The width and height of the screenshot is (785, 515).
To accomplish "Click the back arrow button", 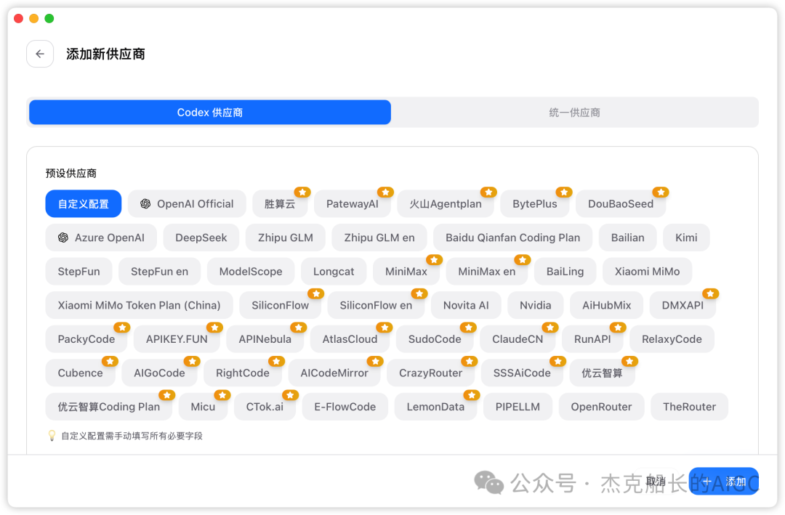I will 40,54.
